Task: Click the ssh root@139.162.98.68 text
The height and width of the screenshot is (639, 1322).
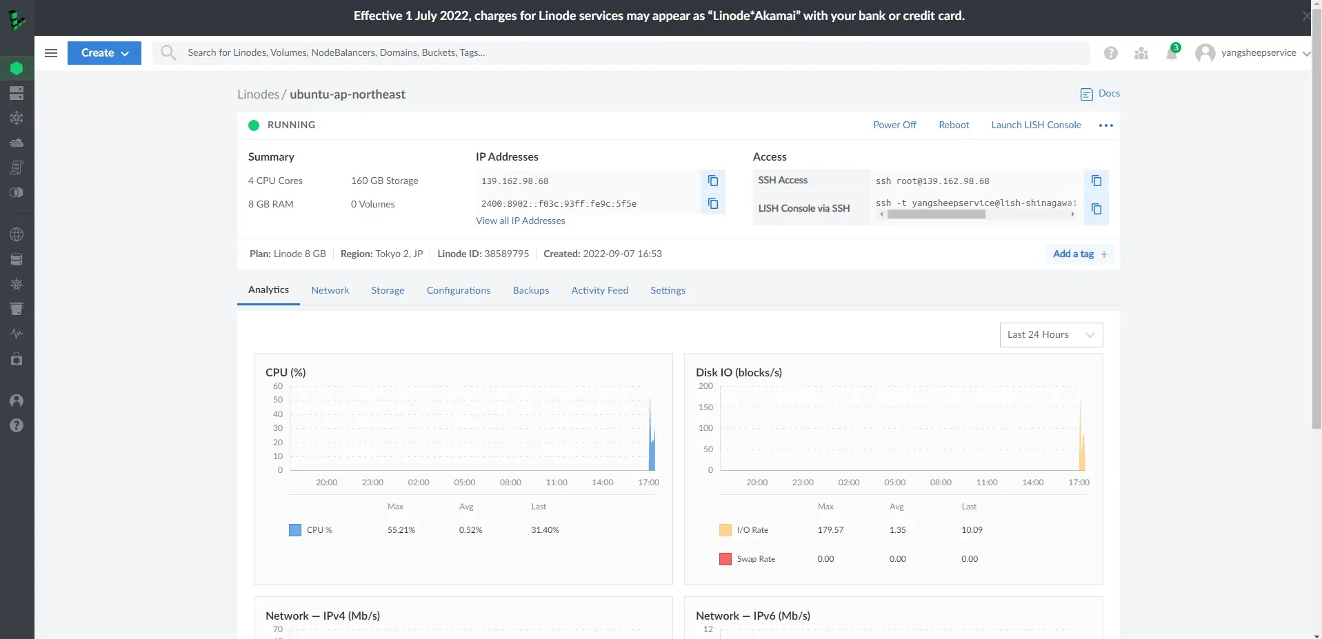Action: (932, 181)
